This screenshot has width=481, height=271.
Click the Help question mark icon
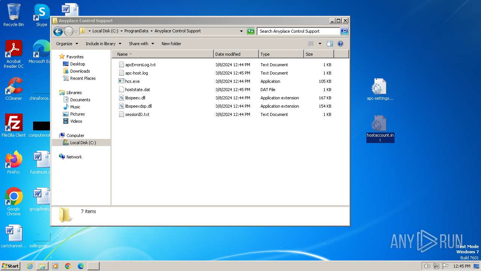[340, 44]
